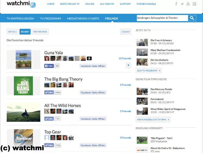Open SUPPORT menu item
Image resolution: width=203 pixels, height=153 pixels.
click(x=125, y=4)
